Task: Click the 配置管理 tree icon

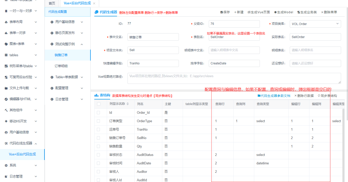Action: pyautogui.click(x=52, y=88)
